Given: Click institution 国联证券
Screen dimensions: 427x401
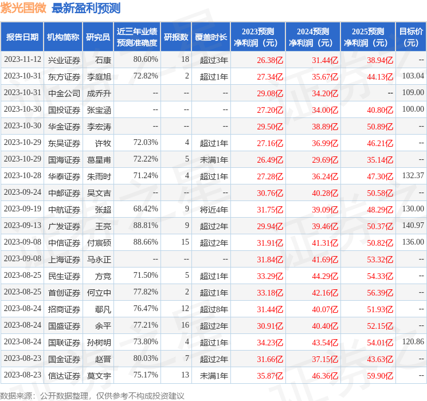Looking at the screenshot, I should (x=64, y=343).
